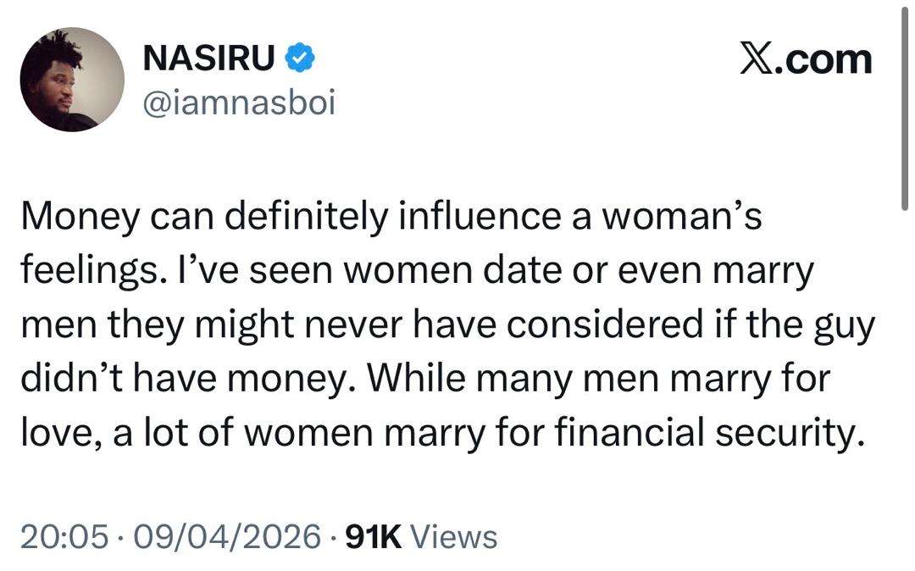Click the dot separator after the timestamp
The height and width of the screenshot is (571, 915).
coord(122,535)
